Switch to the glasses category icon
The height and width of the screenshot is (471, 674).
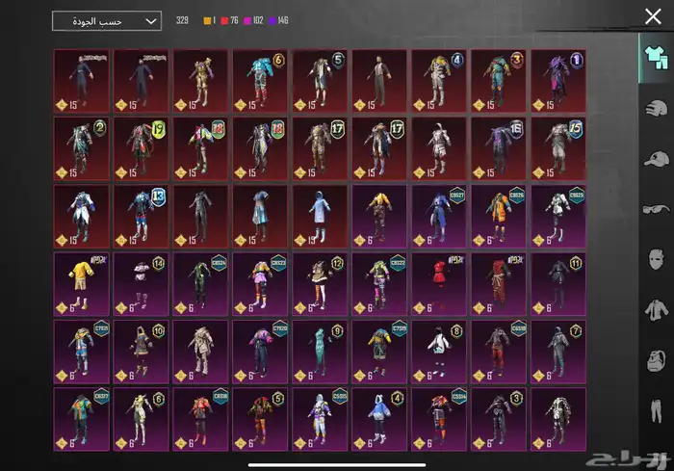tap(654, 209)
